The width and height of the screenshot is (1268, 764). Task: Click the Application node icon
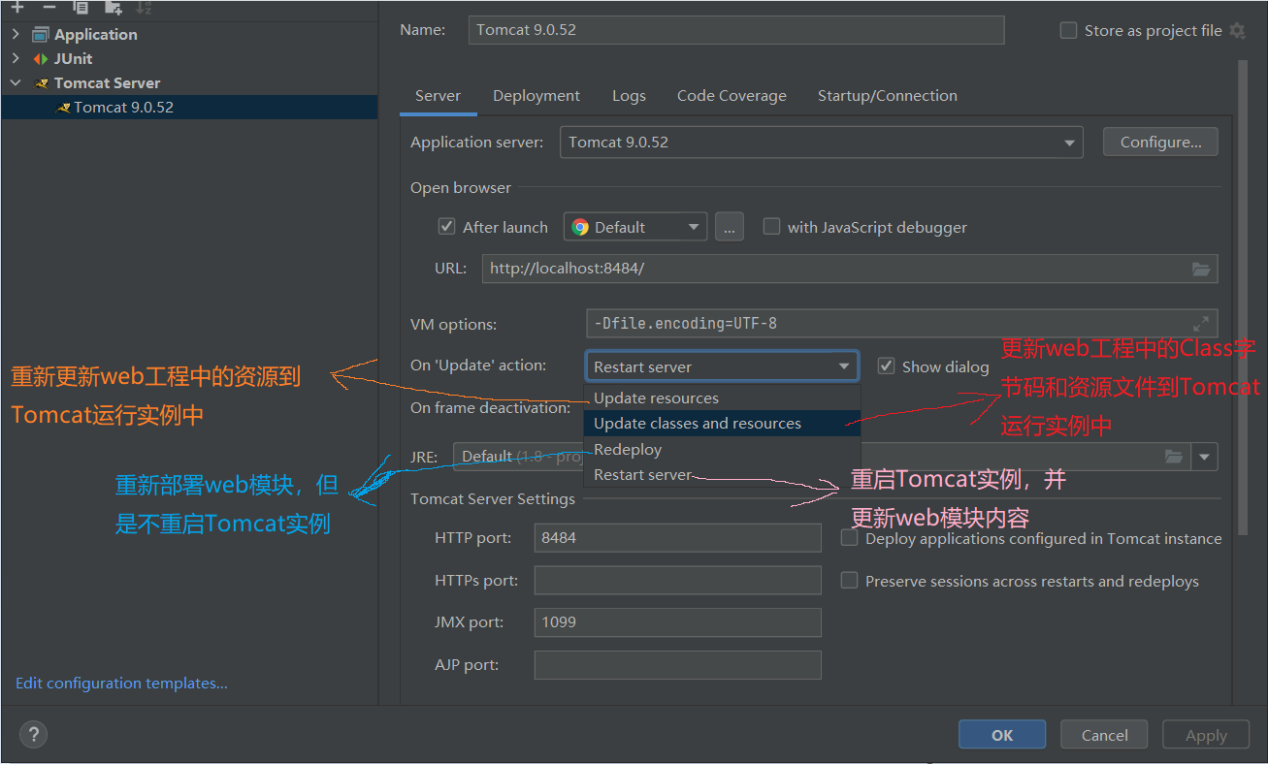pos(40,35)
